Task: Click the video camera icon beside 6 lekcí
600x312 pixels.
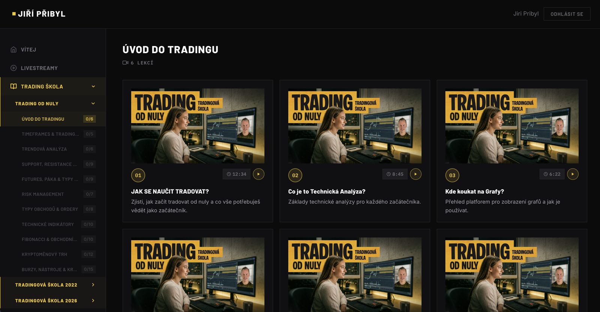Action: pyautogui.click(x=126, y=63)
